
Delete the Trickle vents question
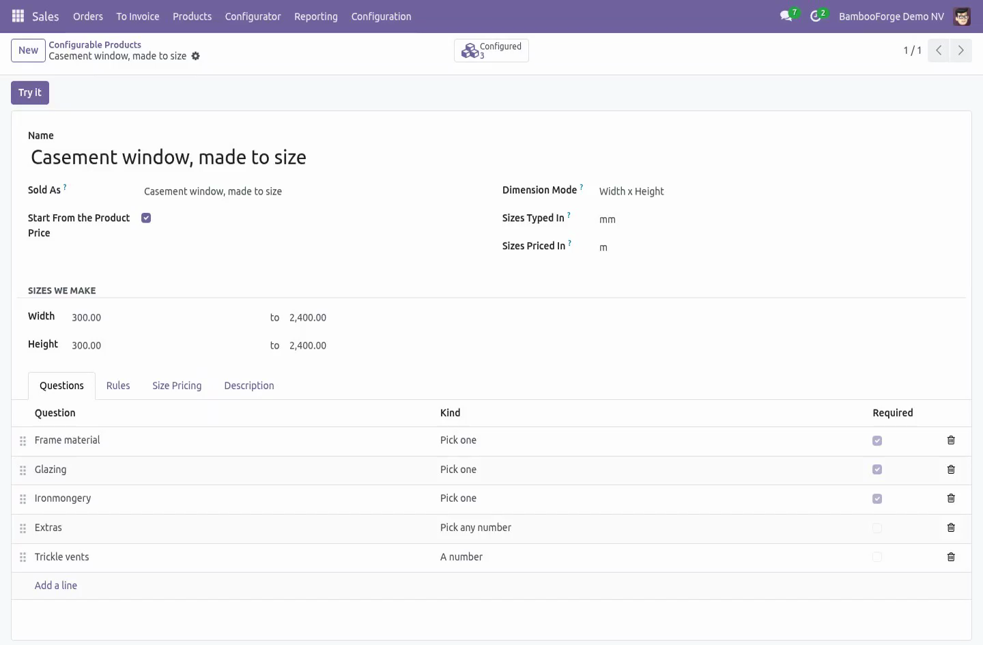coord(951,557)
